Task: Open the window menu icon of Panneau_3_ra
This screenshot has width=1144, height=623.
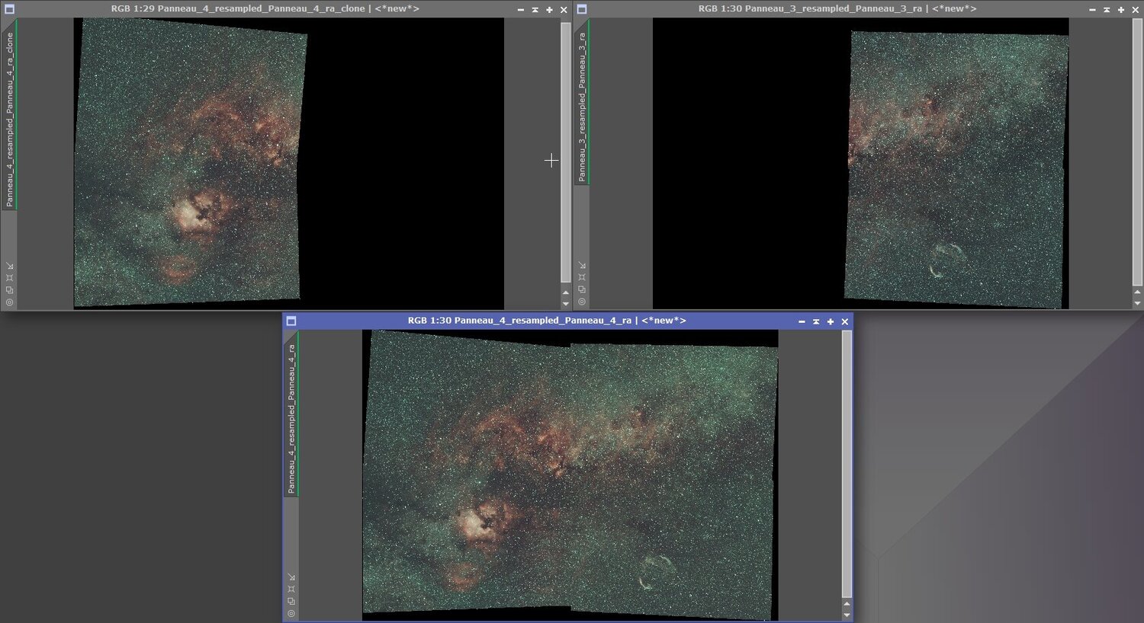Action: tap(582, 9)
